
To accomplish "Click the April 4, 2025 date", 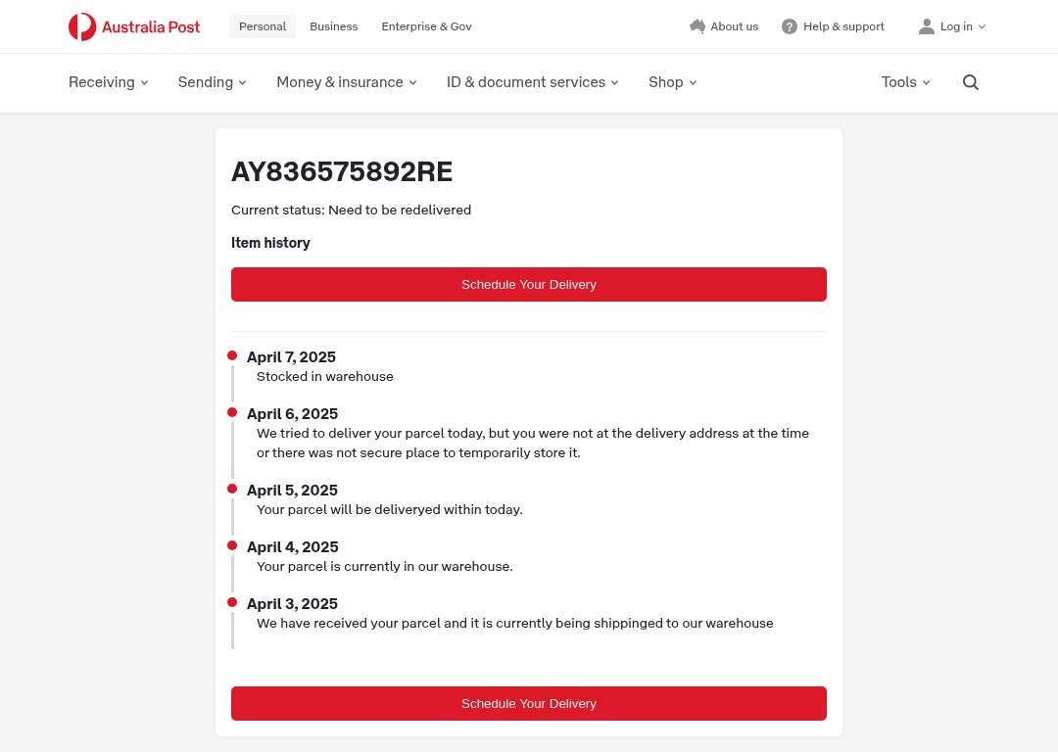I will (293, 547).
